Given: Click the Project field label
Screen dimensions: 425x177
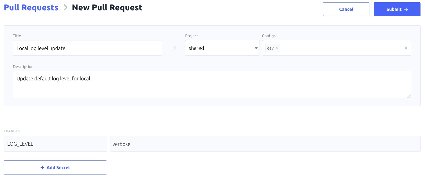Looking at the screenshot, I should click(x=192, y=36).
